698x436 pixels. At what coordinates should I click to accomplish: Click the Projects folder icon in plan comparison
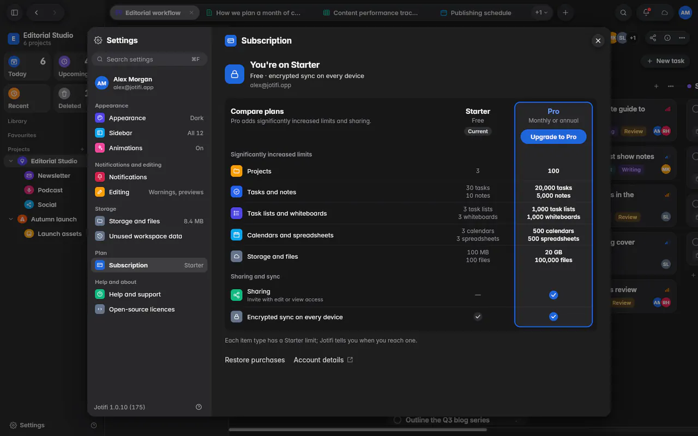(x=236, y=171)
